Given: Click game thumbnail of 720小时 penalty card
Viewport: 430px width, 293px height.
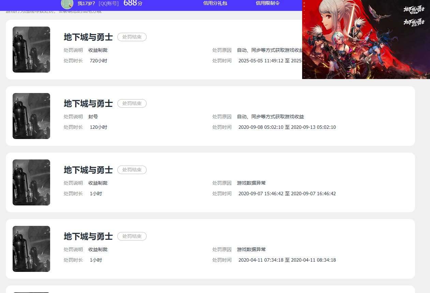Looking at the screenshot, I should [x=31, y=50].
